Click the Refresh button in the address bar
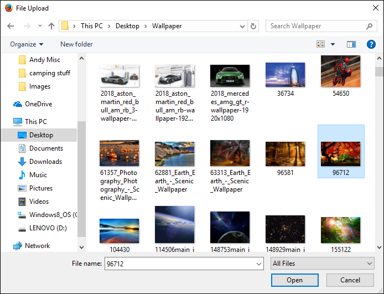Image resolution: width=384 pixels, height=294 pixels. (x=253, y=26)
